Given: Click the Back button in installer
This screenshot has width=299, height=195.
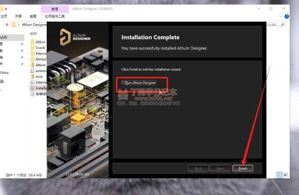Looking at the screenshot, I should tap(198, 169).
